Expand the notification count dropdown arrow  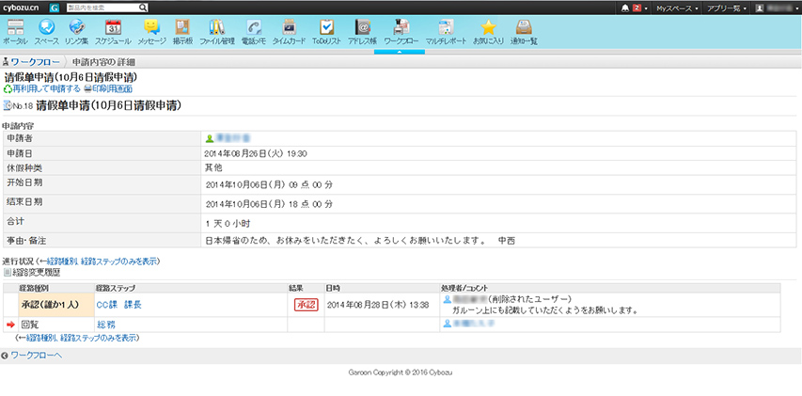pos(646,8)
